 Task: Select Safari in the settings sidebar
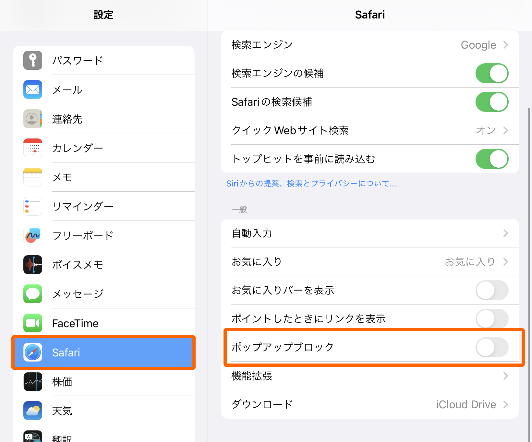tap(103, 352)
